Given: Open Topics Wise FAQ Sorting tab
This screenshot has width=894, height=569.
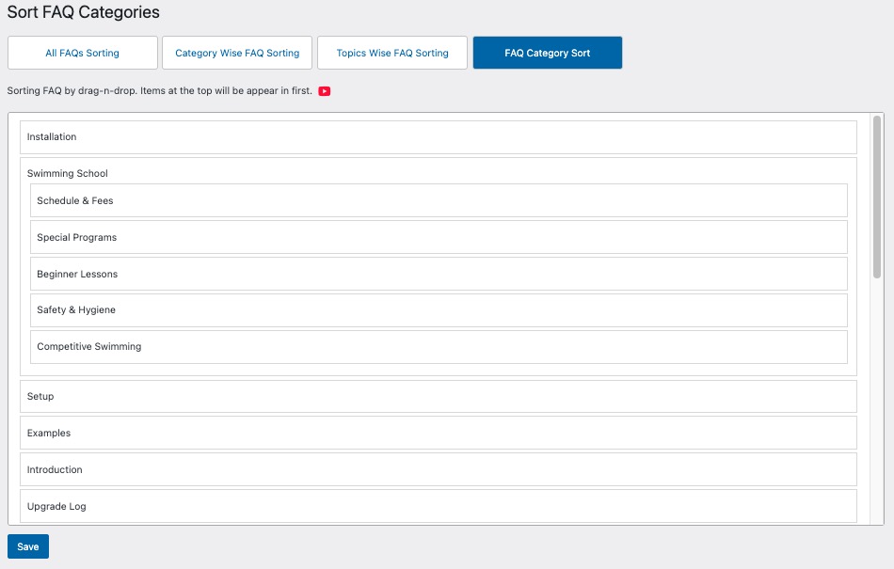Looking at the screenshot, I should tap(392, 53).
